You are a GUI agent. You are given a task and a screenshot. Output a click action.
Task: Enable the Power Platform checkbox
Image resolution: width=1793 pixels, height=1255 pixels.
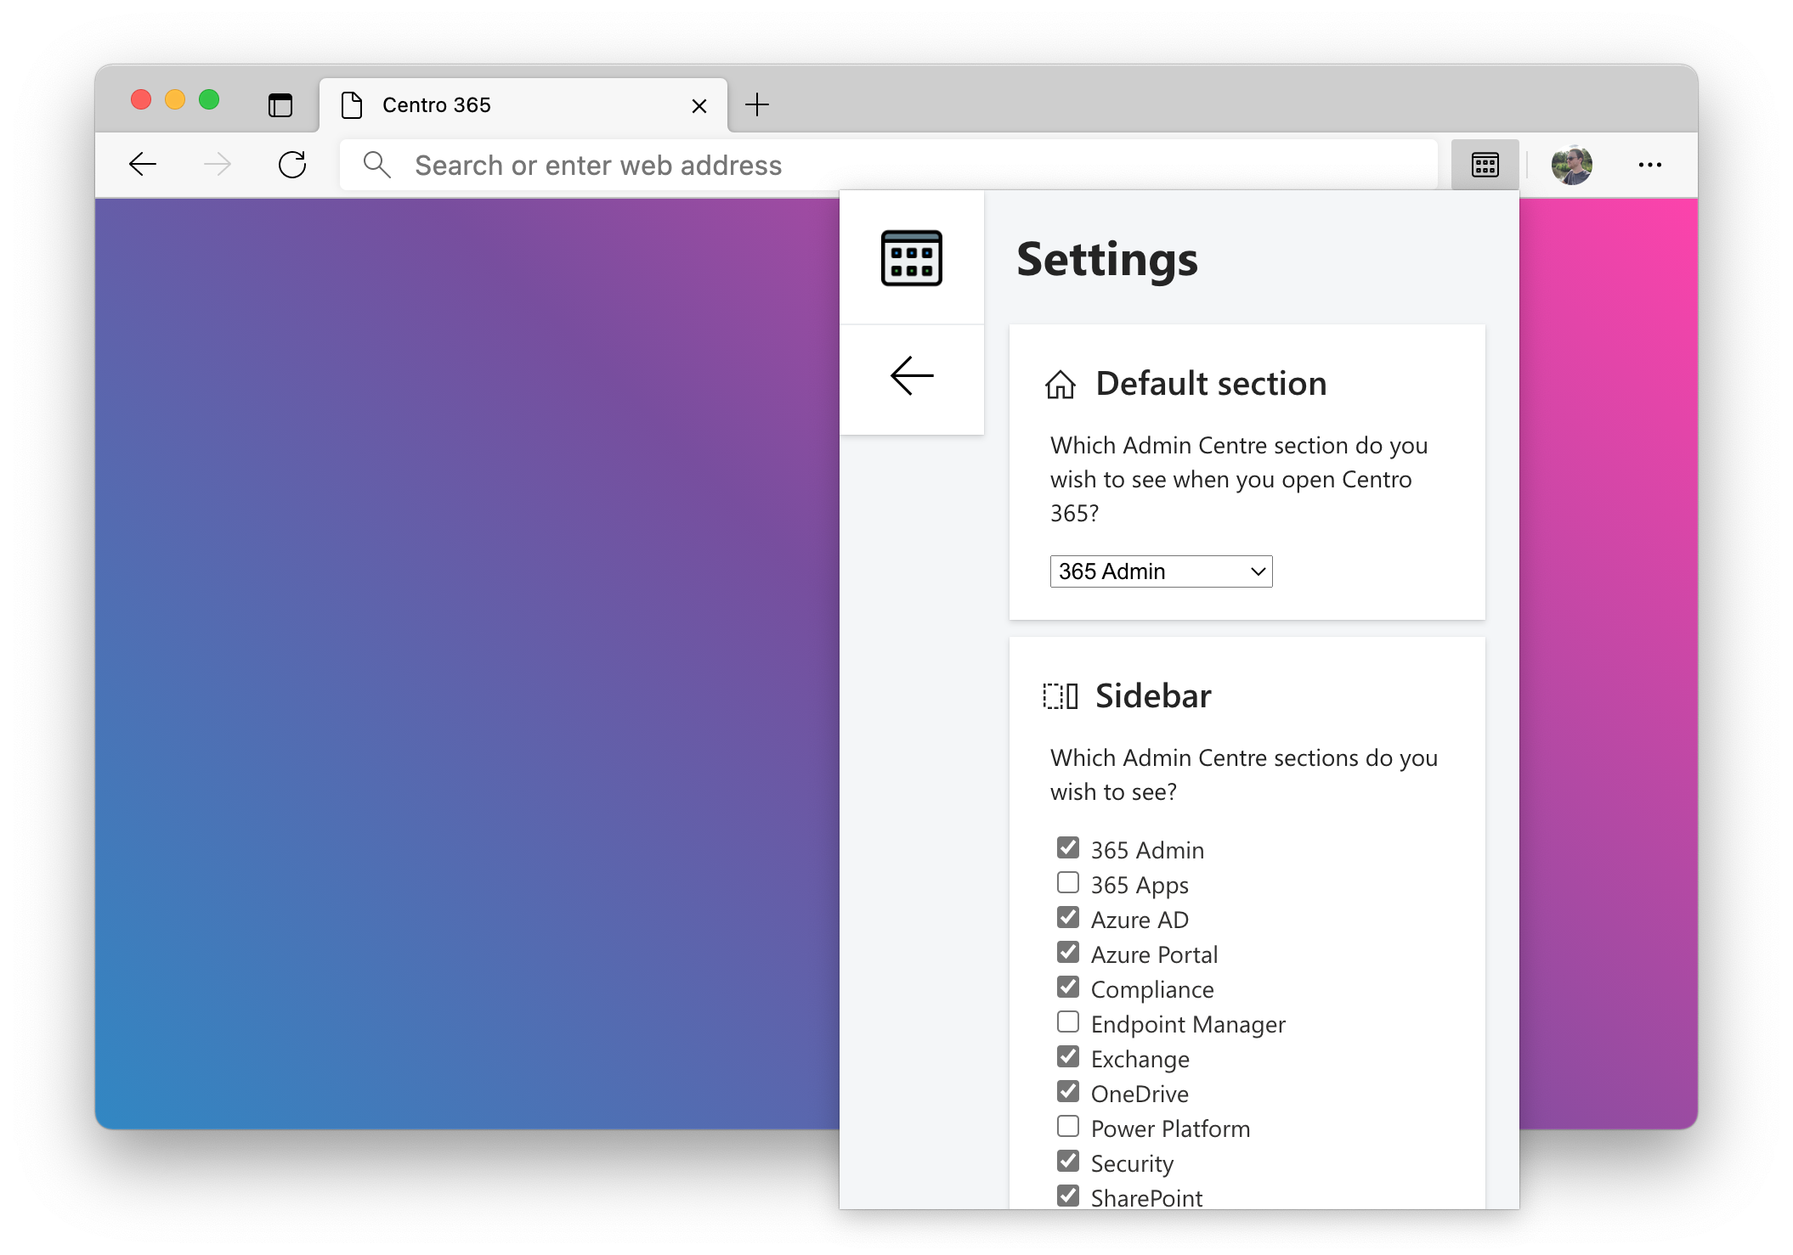click(1068, 1127)
